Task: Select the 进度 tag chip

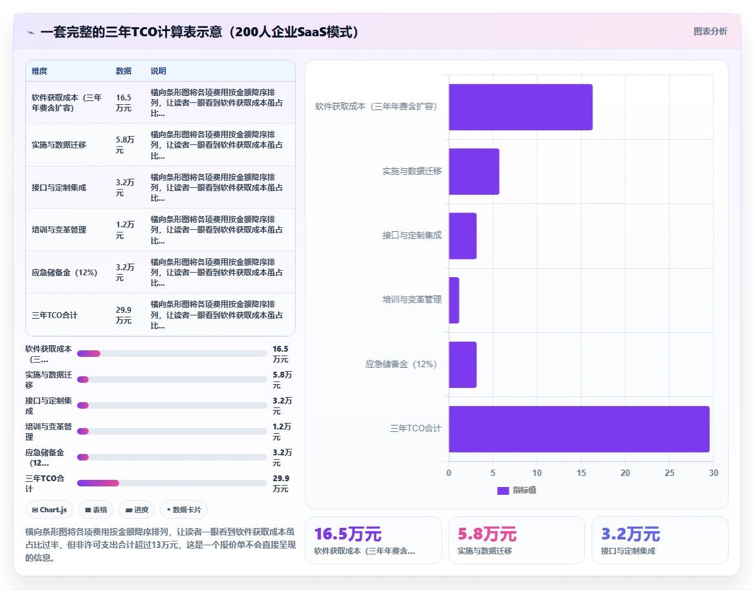Action: tap(137, 510)
